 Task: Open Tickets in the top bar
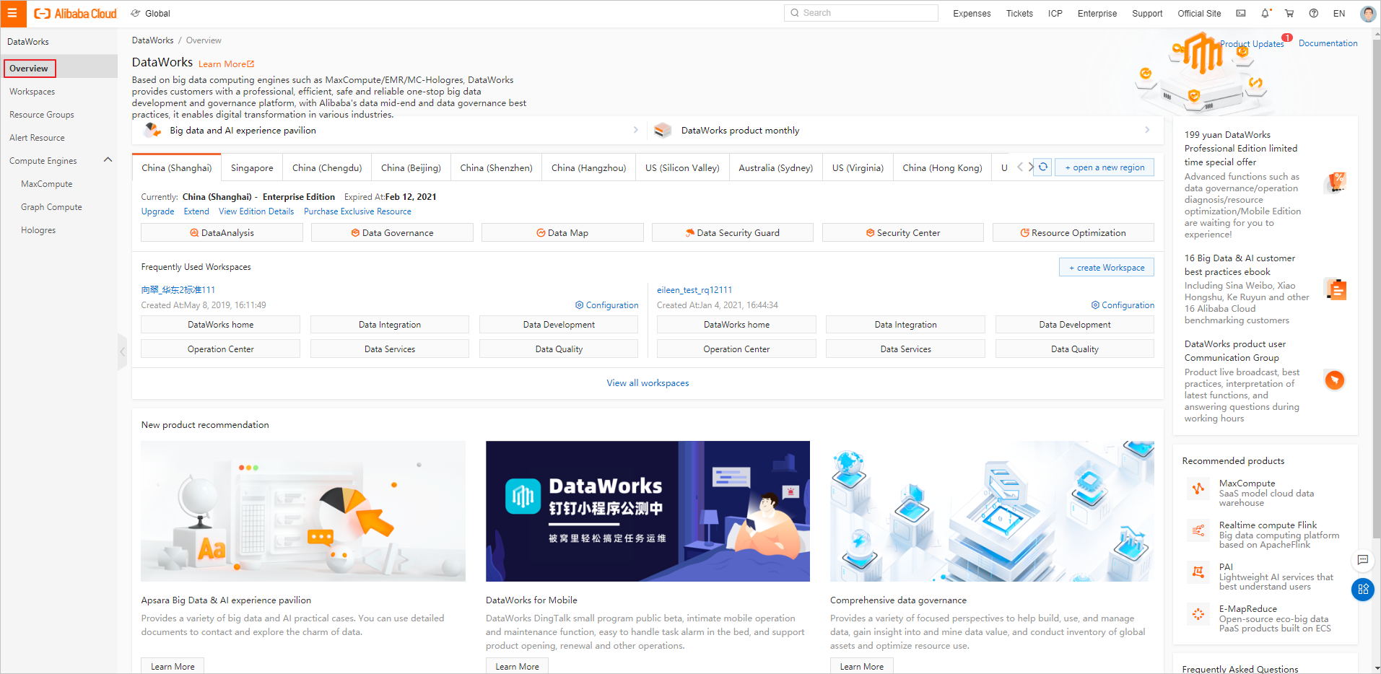[1019, 13]
